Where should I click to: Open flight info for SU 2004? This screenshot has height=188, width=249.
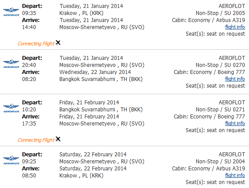(x=235, y=175)
